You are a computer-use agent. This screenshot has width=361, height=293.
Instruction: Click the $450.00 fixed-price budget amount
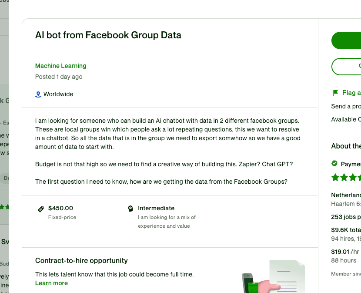click(60, 208)
